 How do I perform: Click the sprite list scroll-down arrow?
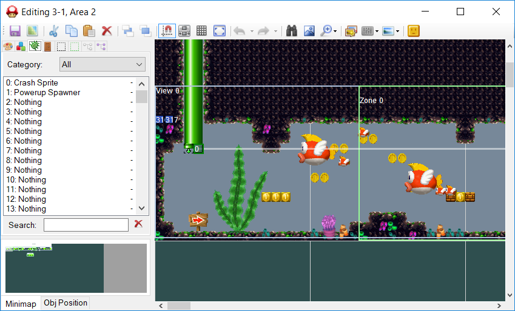141,208
